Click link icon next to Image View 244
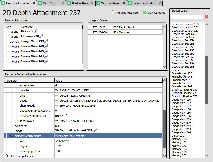The height and width of the screenshot is (162, 213). 46,56
